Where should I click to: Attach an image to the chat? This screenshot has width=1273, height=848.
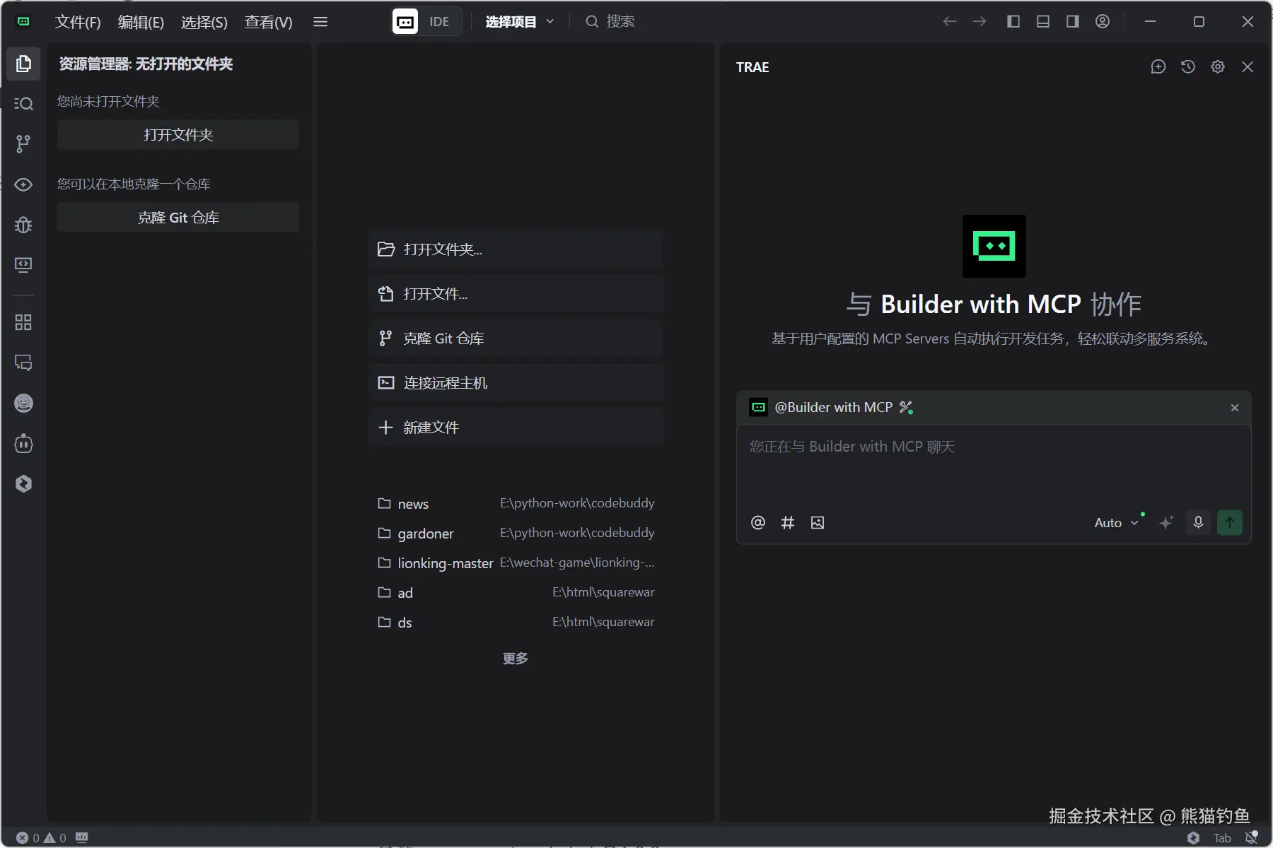pos(818,522)
